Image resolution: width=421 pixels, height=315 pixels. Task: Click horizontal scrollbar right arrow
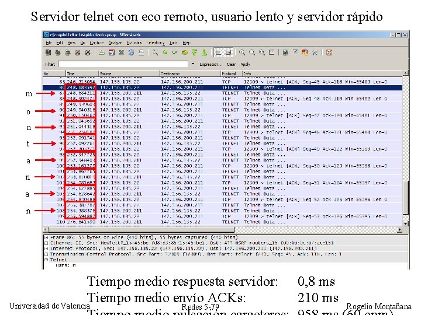tap(400, 230)
